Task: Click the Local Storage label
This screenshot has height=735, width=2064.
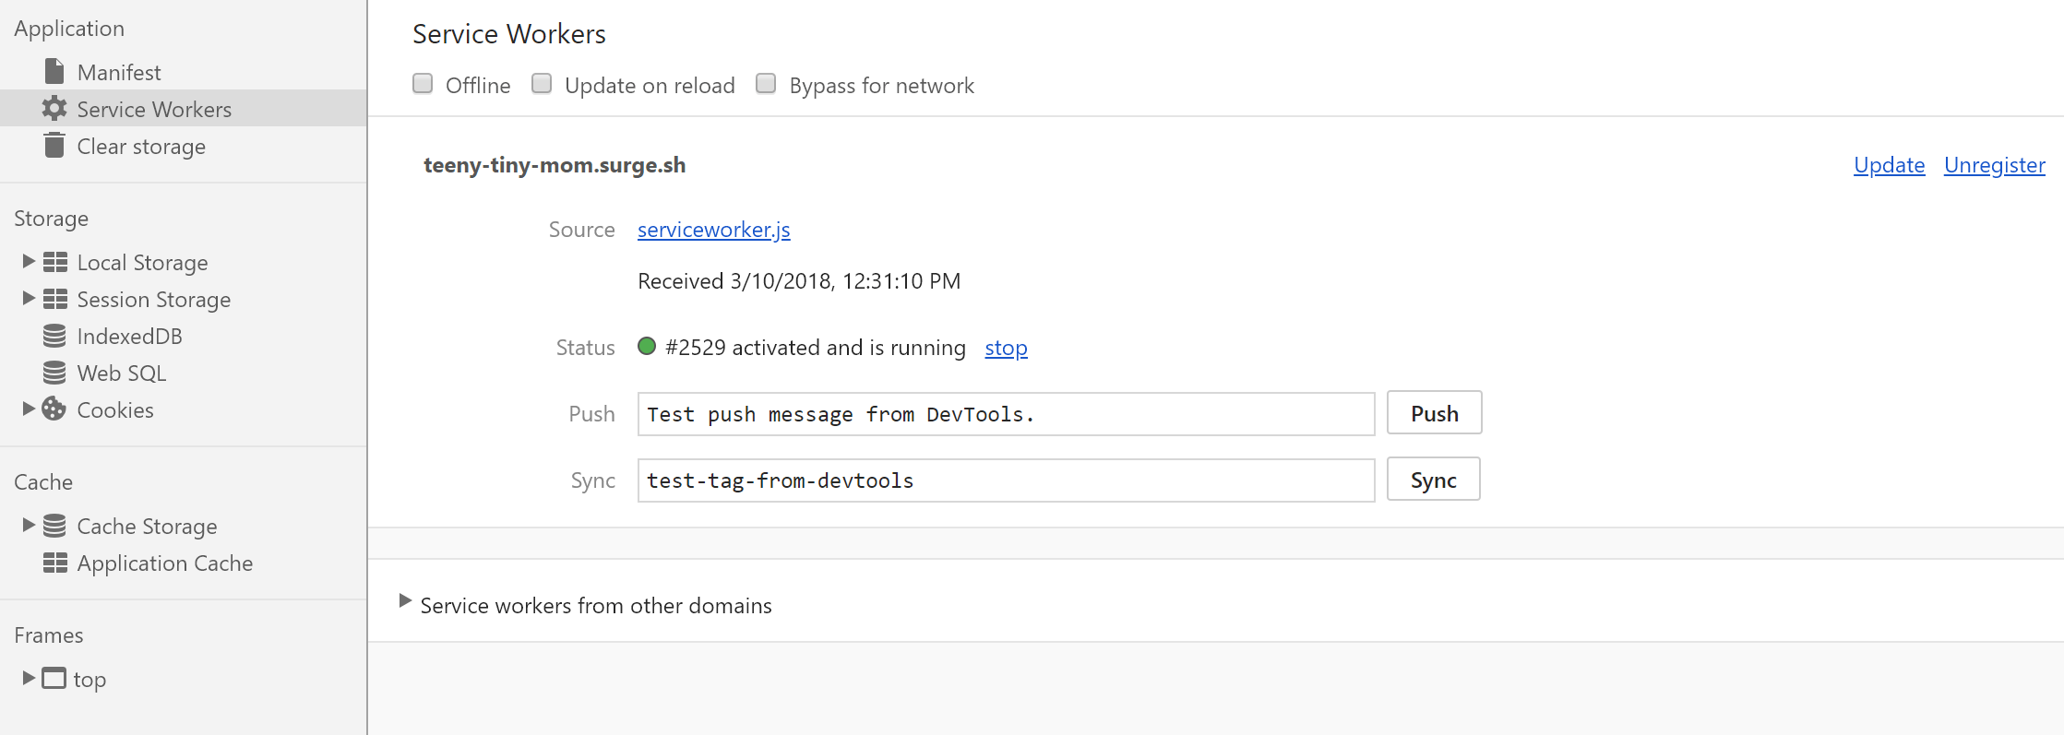Action: pos(143,263)
